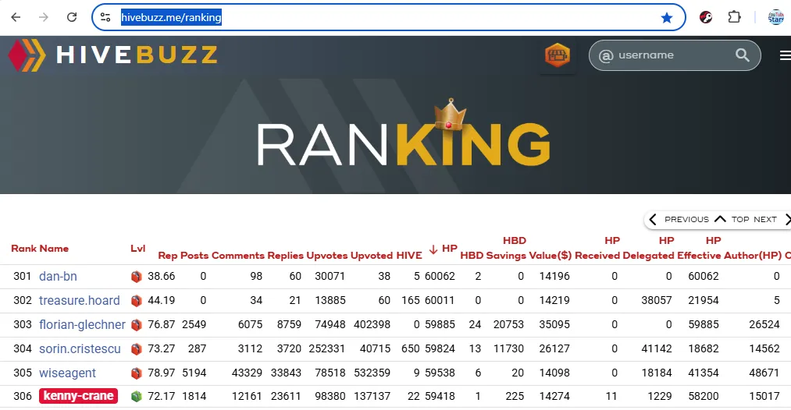
Task: Go to the PREVIOUS ranking page
Action: coord(679,220)
